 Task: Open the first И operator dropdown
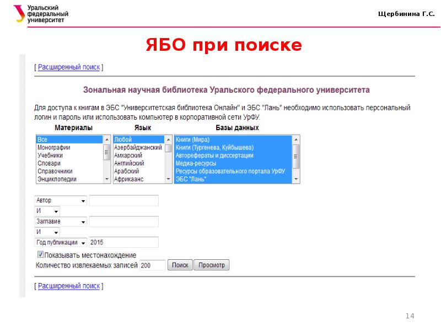point(47,211)
